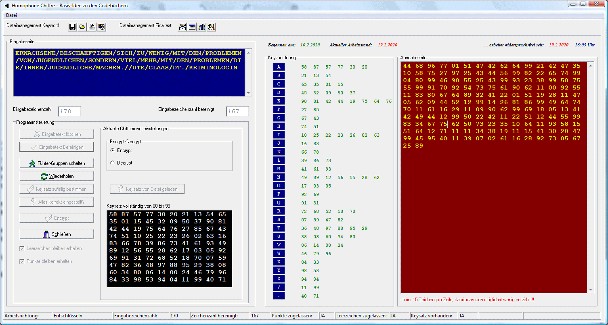Click the black Keysatz number grid
Screen dimensions: 608x325
(170, 248)
